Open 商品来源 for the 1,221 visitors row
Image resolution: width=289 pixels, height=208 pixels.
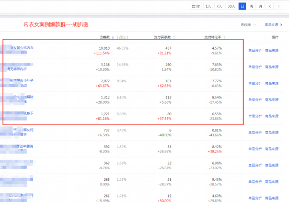pyautogui.click(x=272, y=116)
